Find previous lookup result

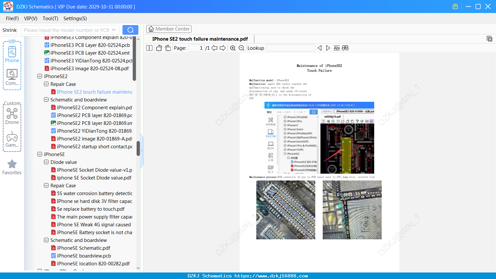point(319,48)
